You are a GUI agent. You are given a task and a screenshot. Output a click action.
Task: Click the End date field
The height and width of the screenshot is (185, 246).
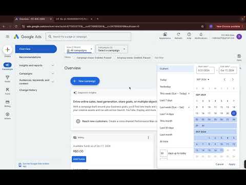point(228,70)
